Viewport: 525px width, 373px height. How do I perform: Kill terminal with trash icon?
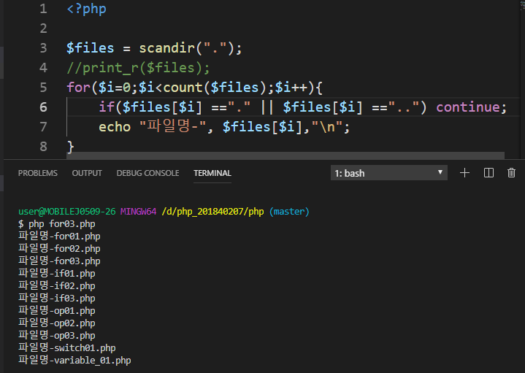coord(511,173)
